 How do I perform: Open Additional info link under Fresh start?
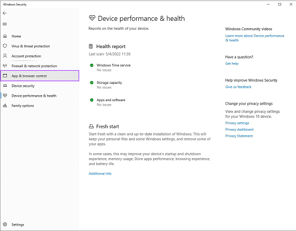(x=100, y=173)
